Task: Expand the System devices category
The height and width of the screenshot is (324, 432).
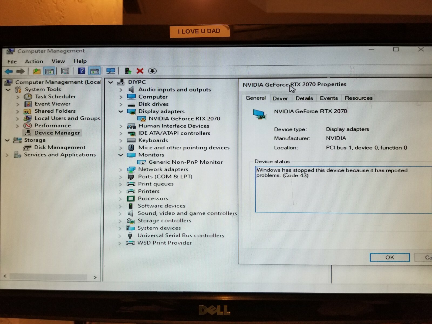Action: 120,228
